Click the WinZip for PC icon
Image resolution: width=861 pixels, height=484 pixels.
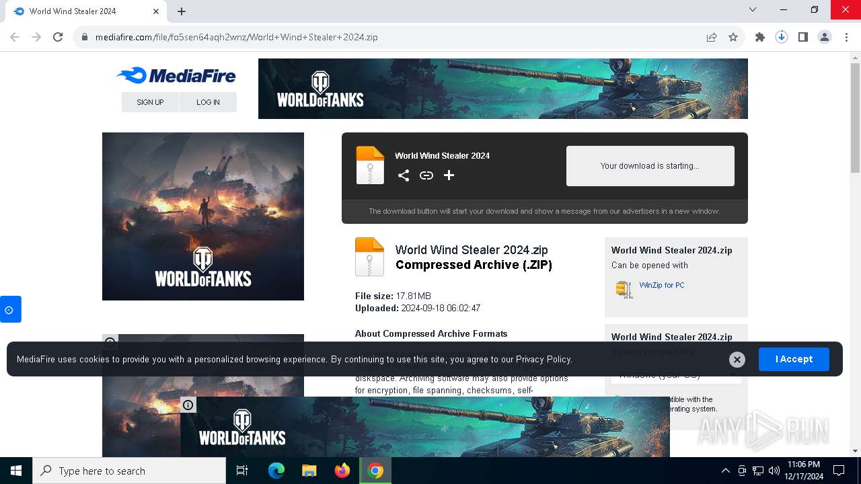click(624, 289)
